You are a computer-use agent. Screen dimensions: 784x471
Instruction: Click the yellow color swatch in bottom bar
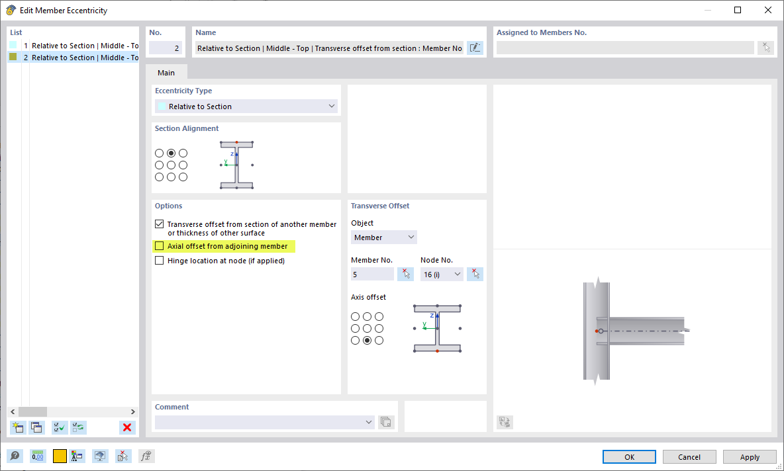pyautogui.click(x=60, y=456)
